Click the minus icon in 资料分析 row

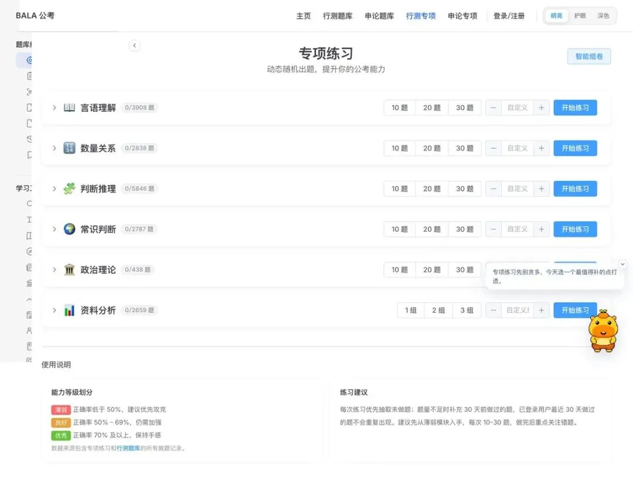coord(494,310)
